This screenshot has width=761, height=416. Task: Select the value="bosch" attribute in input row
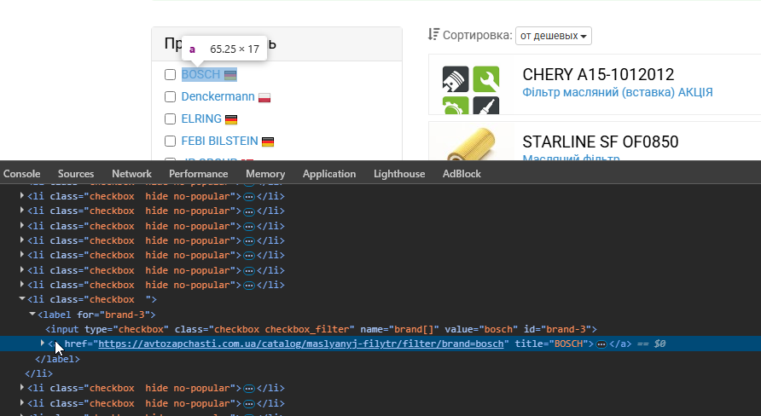point(481,329)
